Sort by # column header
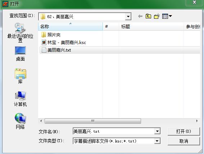The width and height of the screenshot is (204, 154). pos(111,26)
